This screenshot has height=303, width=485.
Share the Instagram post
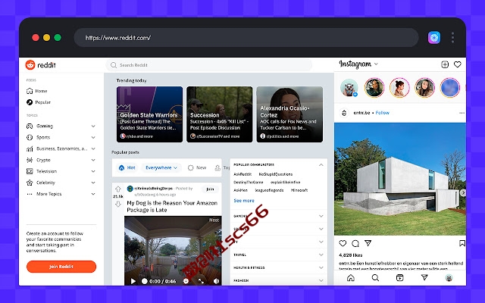[x=368, y=243]
